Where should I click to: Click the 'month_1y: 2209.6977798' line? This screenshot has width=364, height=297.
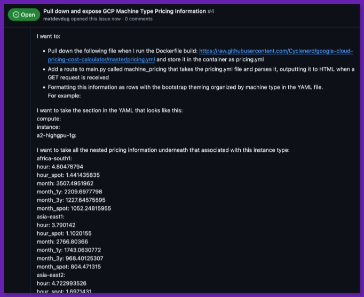[69, 191]
